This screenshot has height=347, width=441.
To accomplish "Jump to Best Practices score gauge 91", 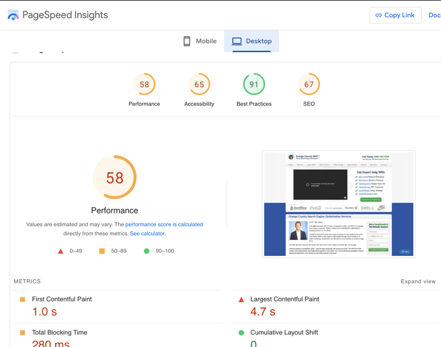I will 254,84.
